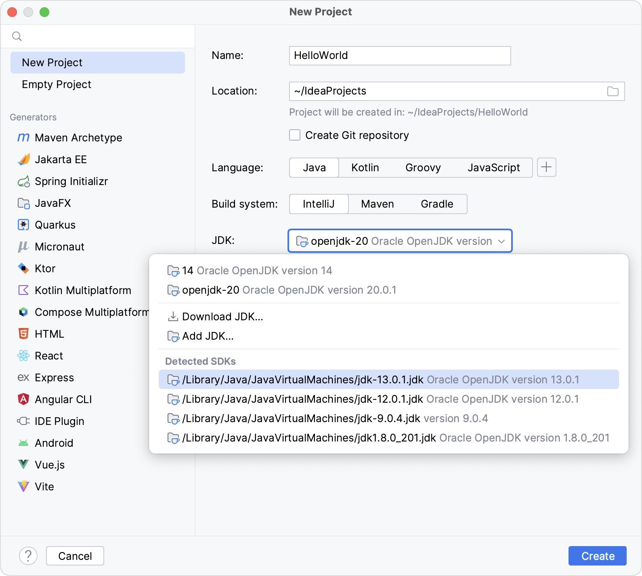Click the Quarkus logo icon

tap(23, 225)
